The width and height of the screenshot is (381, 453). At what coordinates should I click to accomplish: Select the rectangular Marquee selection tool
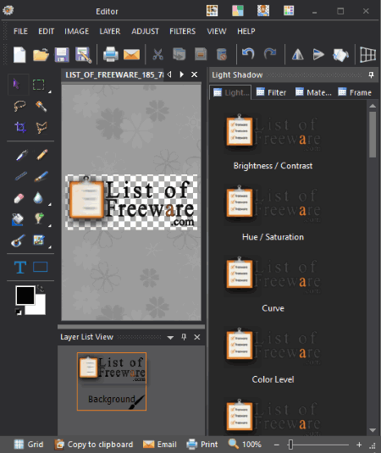[x=39, y=85]
